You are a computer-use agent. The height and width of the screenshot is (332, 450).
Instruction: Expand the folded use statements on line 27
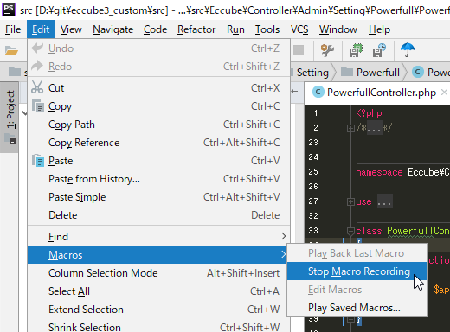click(x=350, y=201)
